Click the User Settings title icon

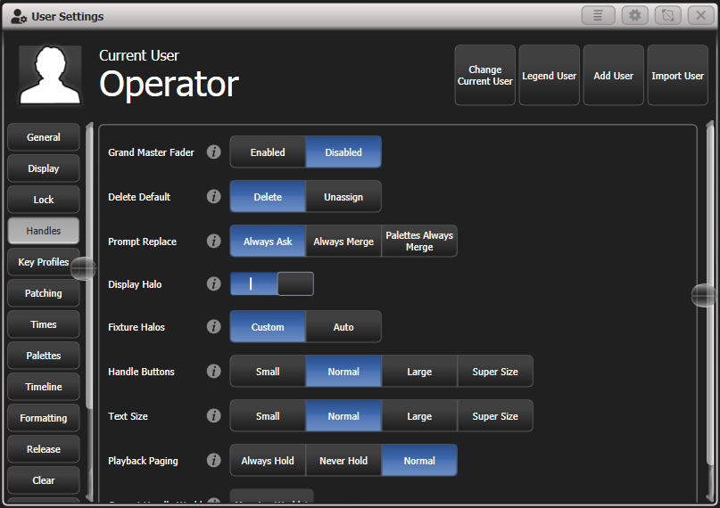coord(19,17)
